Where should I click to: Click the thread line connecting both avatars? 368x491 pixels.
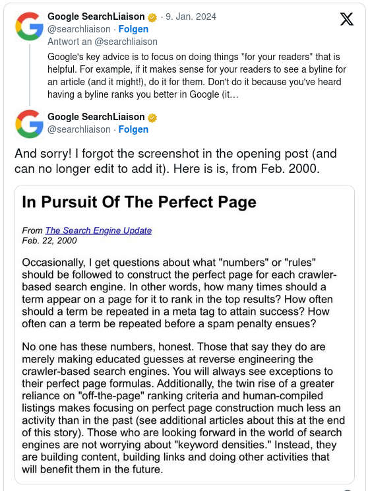[x=30, y=75]
